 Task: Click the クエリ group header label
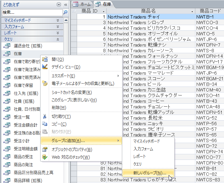point(8,39)
